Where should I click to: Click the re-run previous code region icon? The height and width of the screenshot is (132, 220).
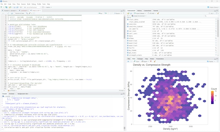(105, 13)
